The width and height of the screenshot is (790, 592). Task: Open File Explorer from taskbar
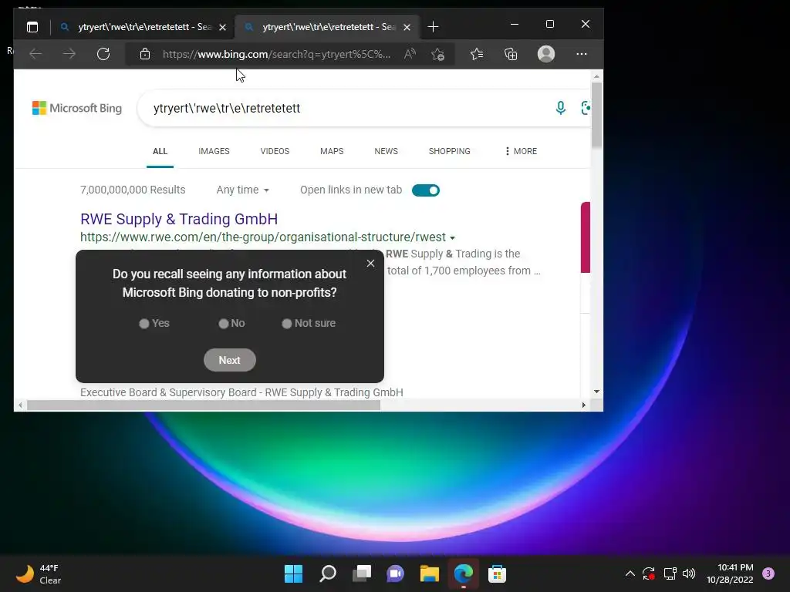pos(429,573)
